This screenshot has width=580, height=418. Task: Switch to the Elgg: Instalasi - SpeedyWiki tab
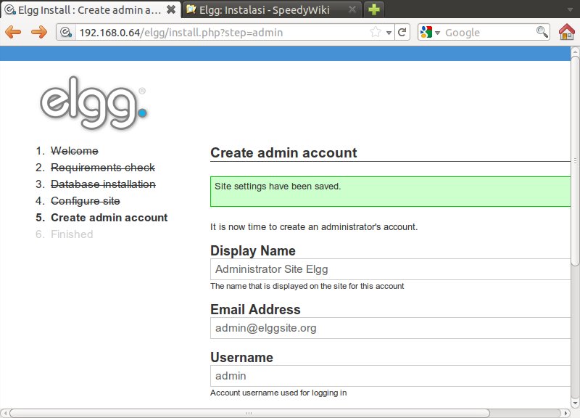pyautogui.click(x=268, y=9)
